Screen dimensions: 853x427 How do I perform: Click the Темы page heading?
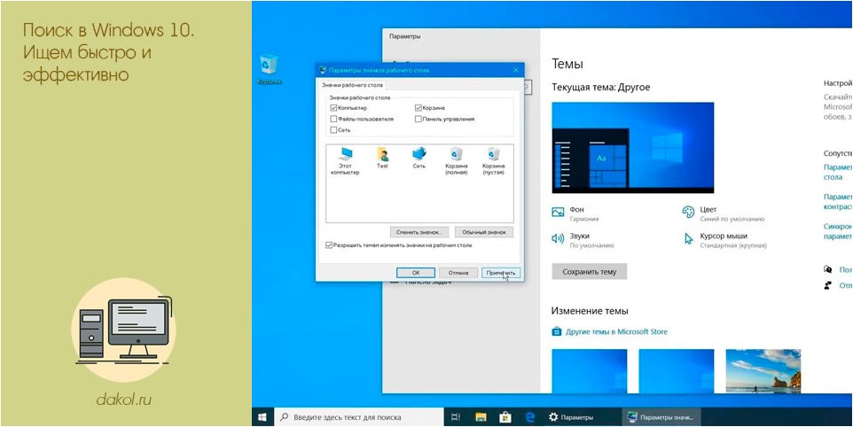(567, 64)
